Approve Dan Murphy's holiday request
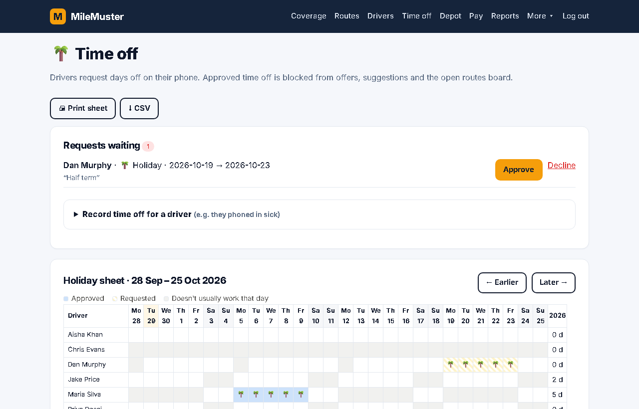 pos(519,170)
